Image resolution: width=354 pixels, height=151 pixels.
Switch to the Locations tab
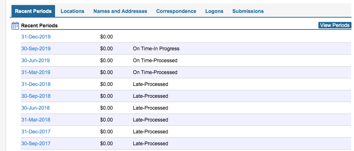click(x=72, y=11)
